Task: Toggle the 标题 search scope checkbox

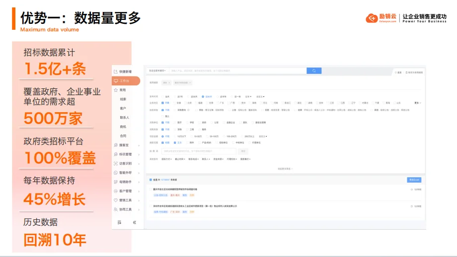Action: (162, 142)
